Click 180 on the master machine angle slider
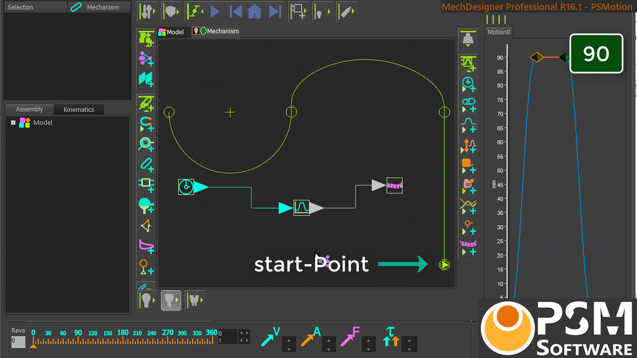637x358 pixels. coord(122,333)
